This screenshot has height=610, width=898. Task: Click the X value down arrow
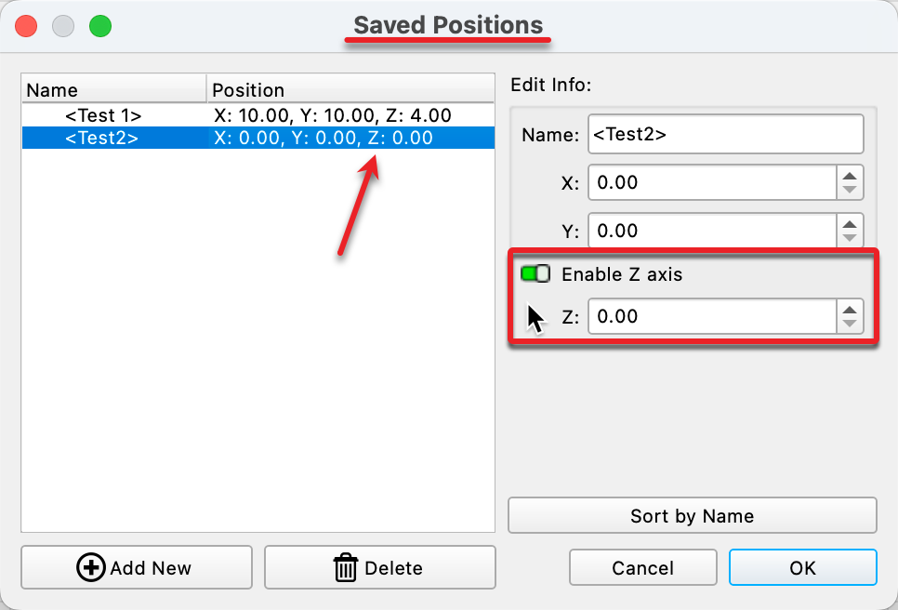pyautogui.click(x=849, y=190)
